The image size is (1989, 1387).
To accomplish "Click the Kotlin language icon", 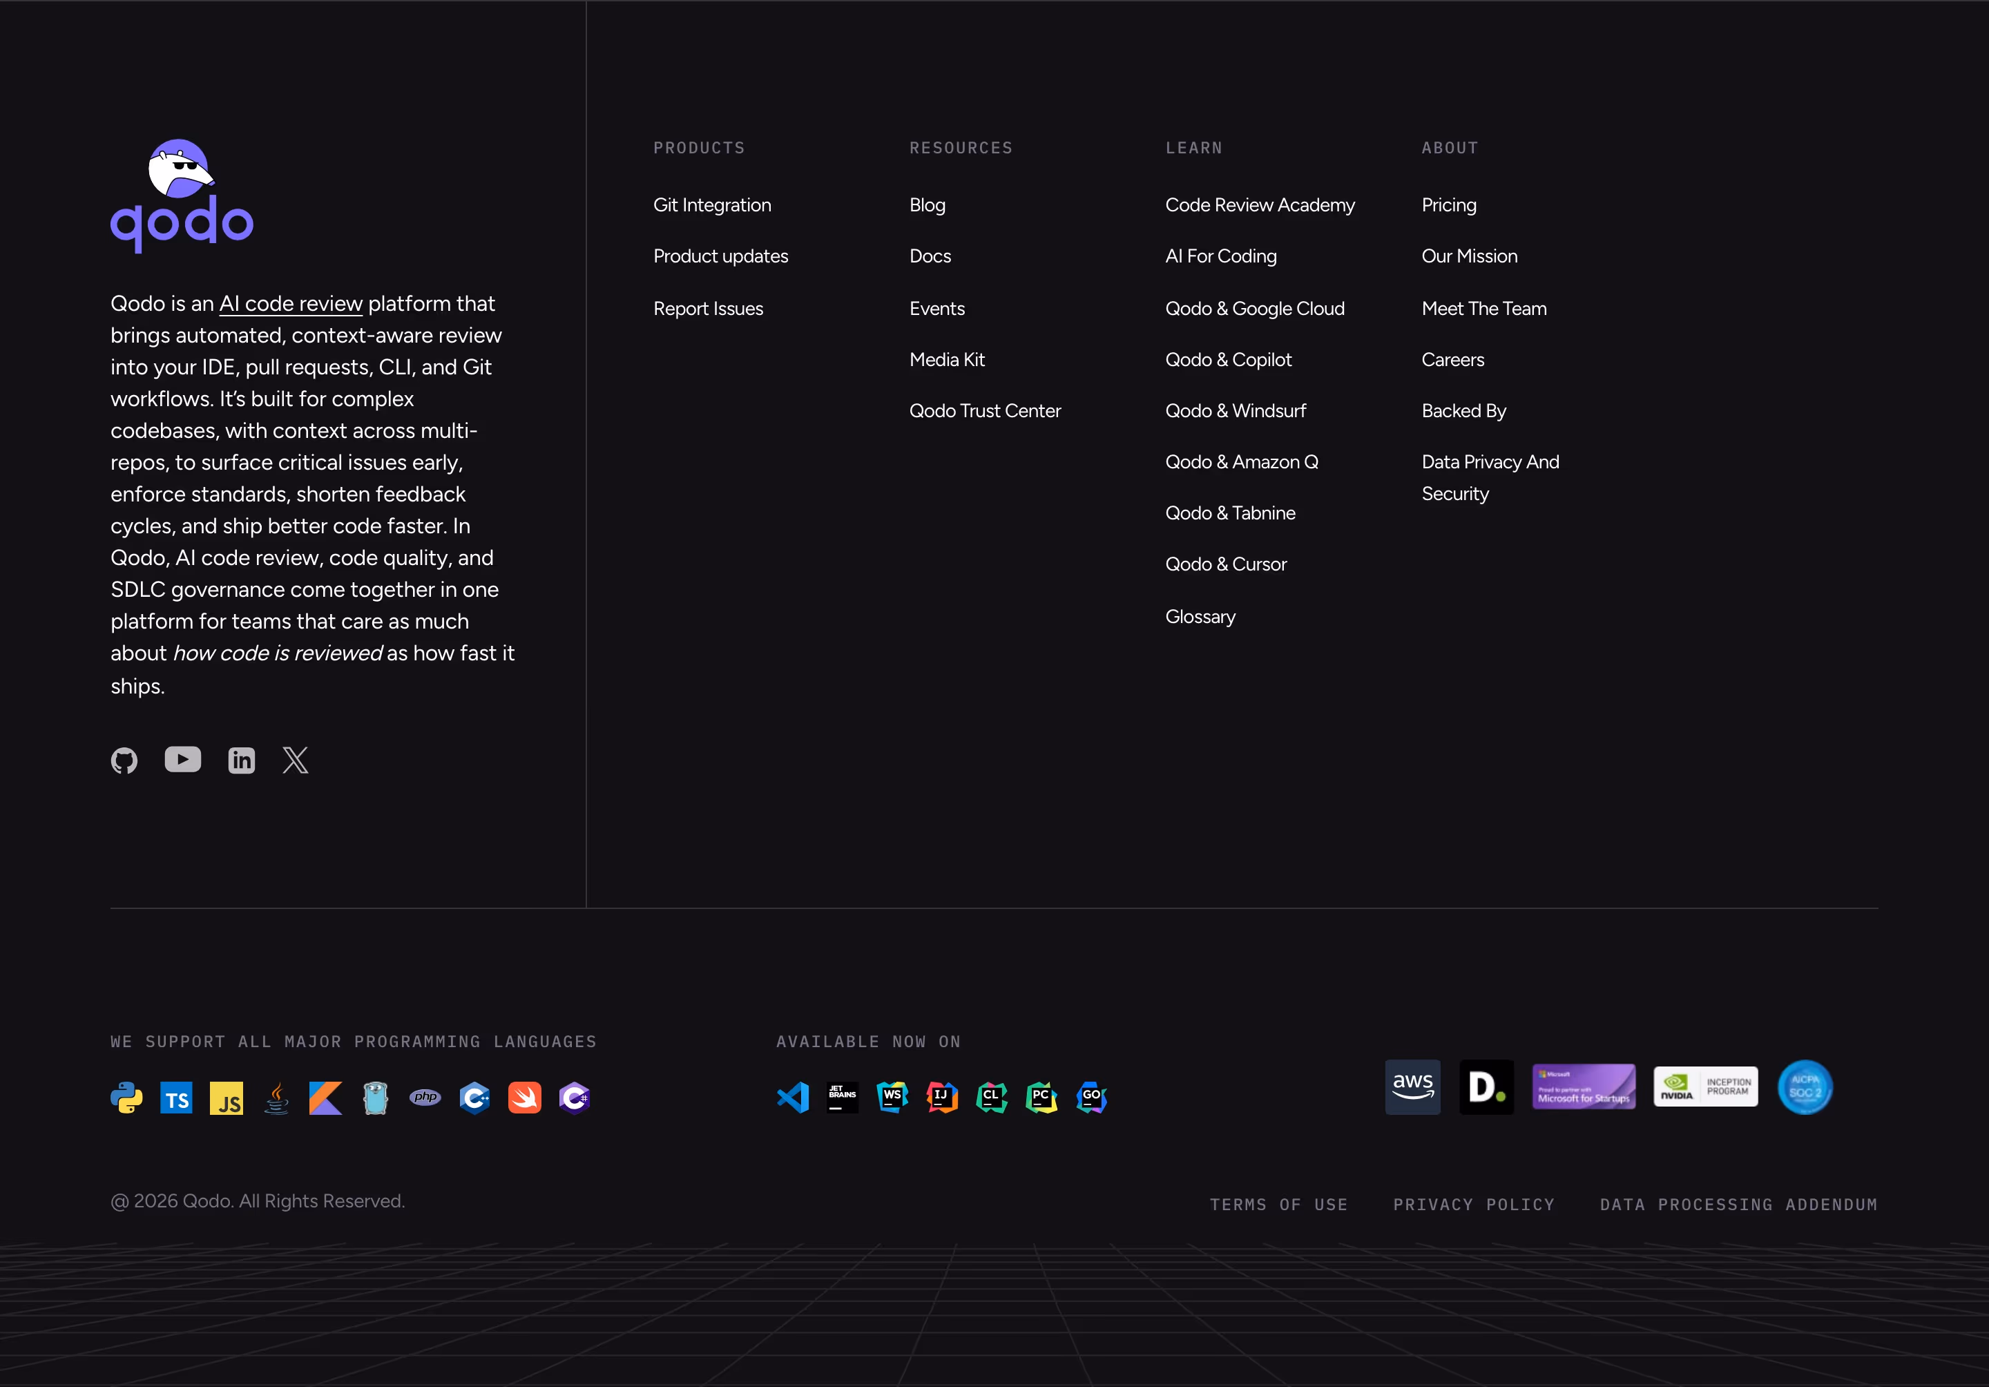I will [326, 1098].
